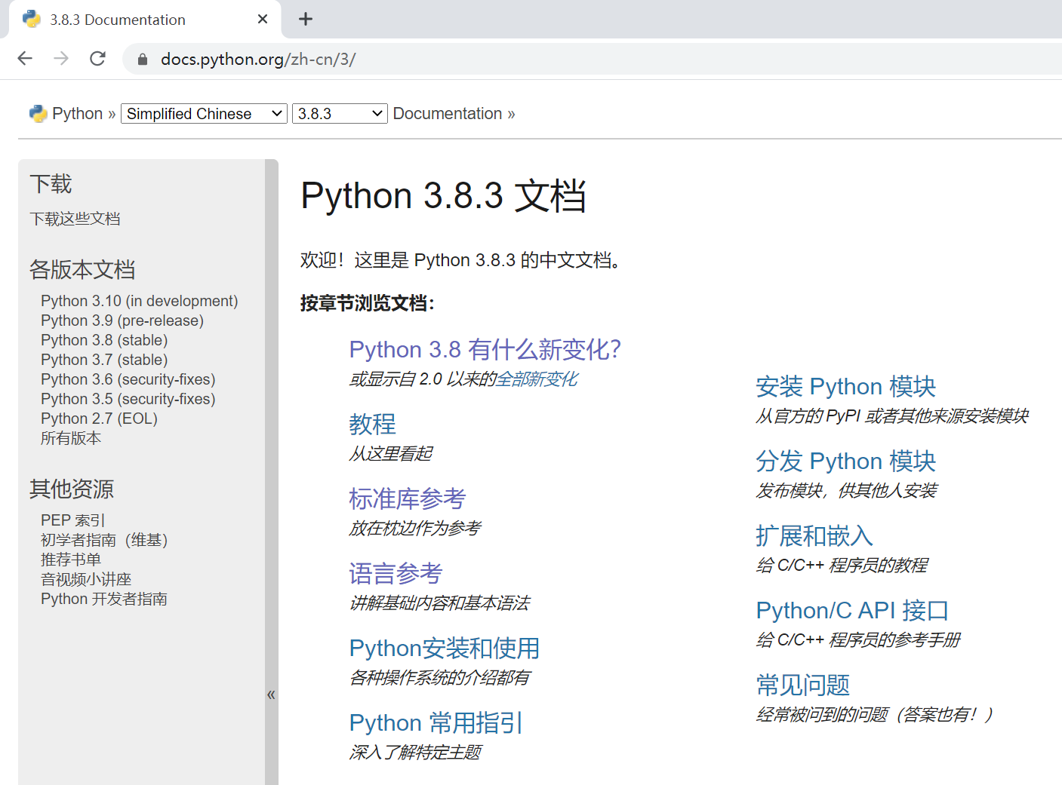This screenshot has width=1062, height=785.
Task: Click 从官方的 PyPI 或者其他来源安装模块 text
Action: click(x=892, y=415)
